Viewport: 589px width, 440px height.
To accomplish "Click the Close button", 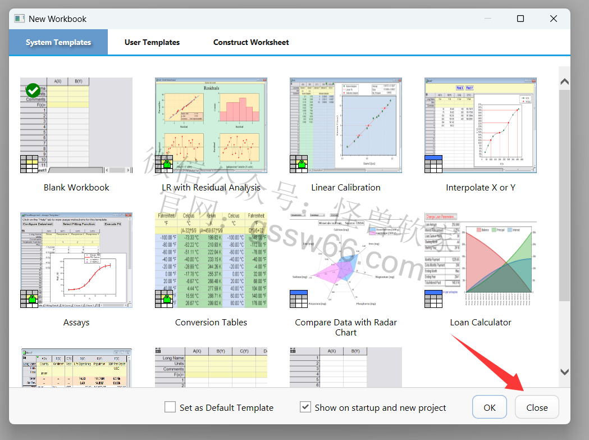I will [537, 407].
